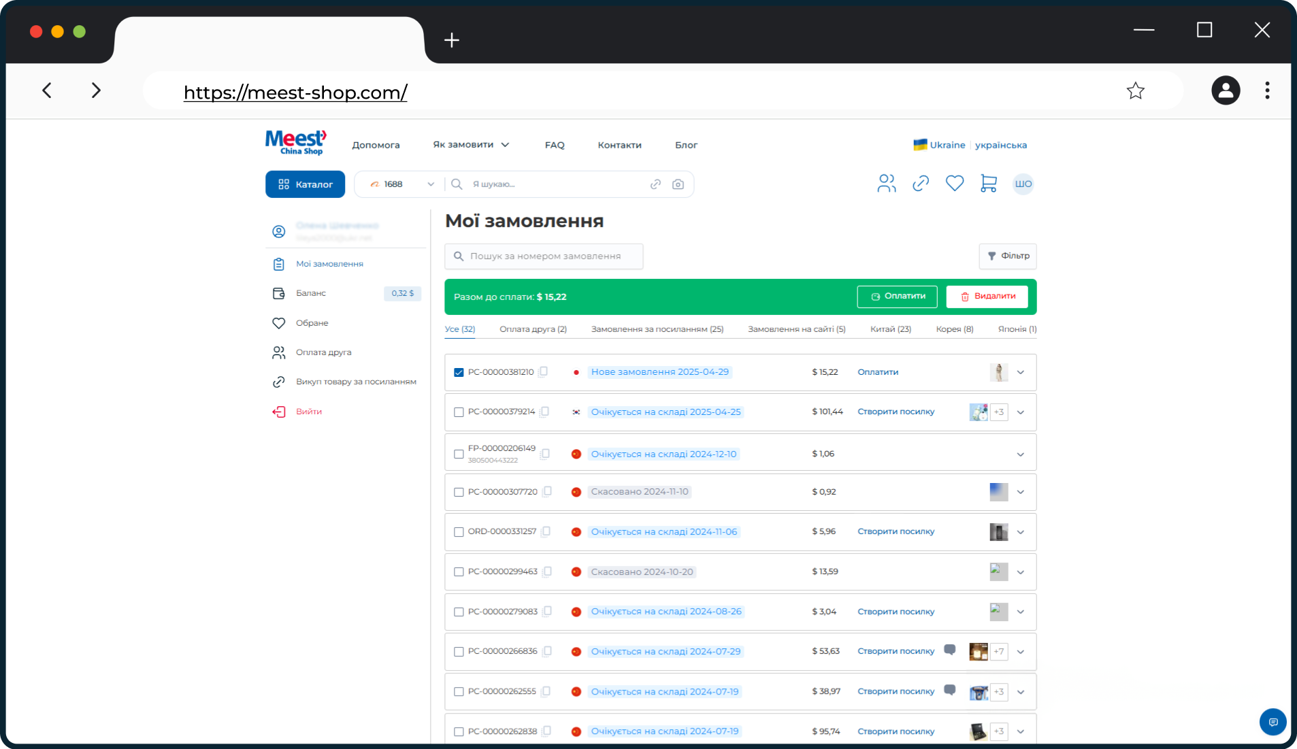Screen dimensions: 1297x749
Task: Uncheck order PC-00000381210 checkbox
Action: coord(459,372)
